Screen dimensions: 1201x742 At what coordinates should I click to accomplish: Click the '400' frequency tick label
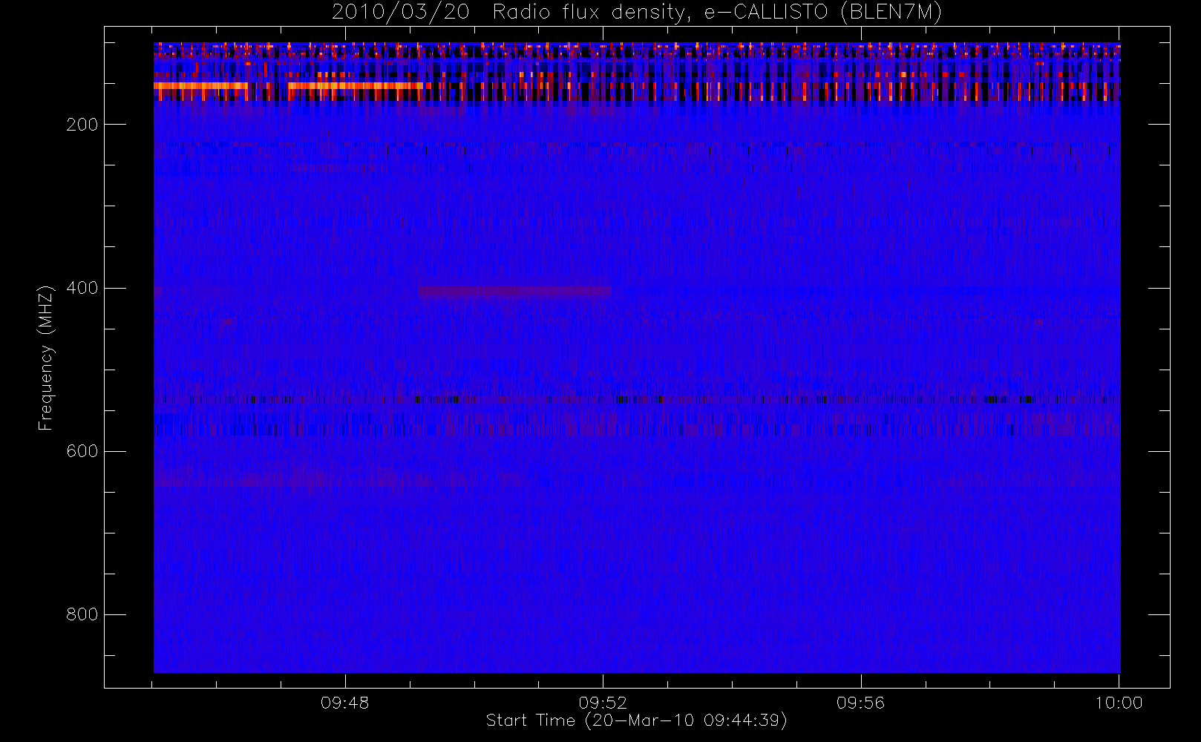coord(82,288)
